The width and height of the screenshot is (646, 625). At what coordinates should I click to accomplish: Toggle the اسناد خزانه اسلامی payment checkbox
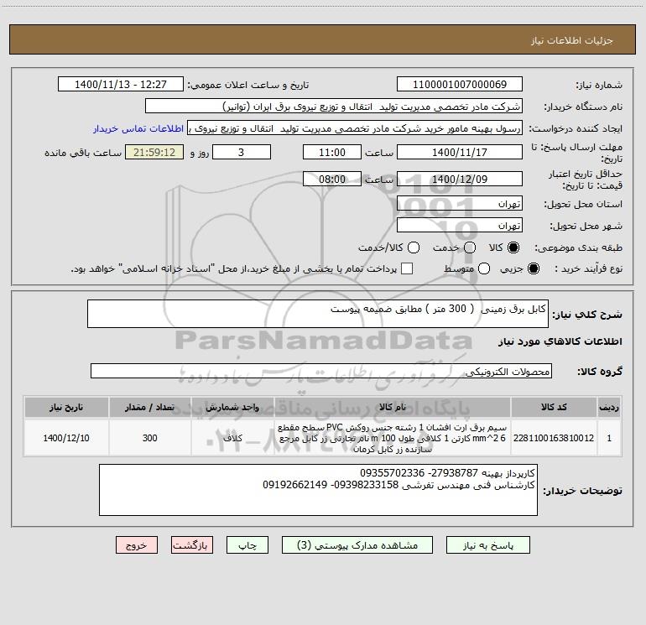coord(407,268)
